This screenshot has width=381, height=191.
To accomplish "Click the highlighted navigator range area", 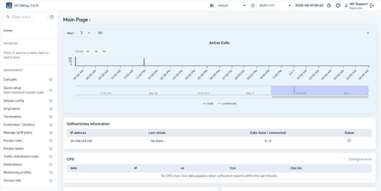I will coord(320,90).
